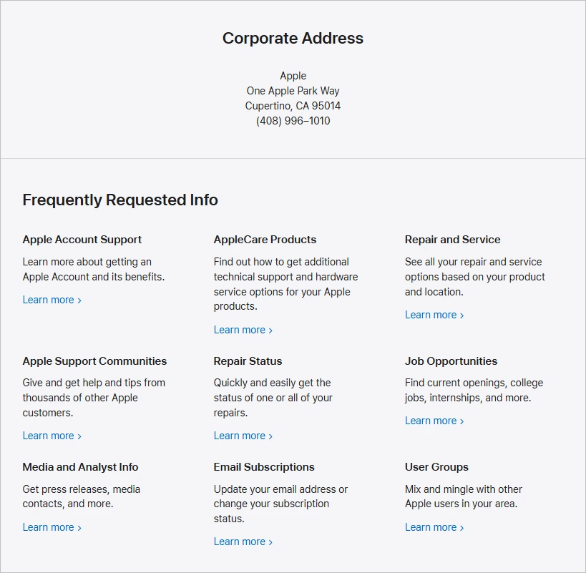Open Learn more under Repair Status
The width and height of the screenshot is (586, 573).
(x=243, y=436)
